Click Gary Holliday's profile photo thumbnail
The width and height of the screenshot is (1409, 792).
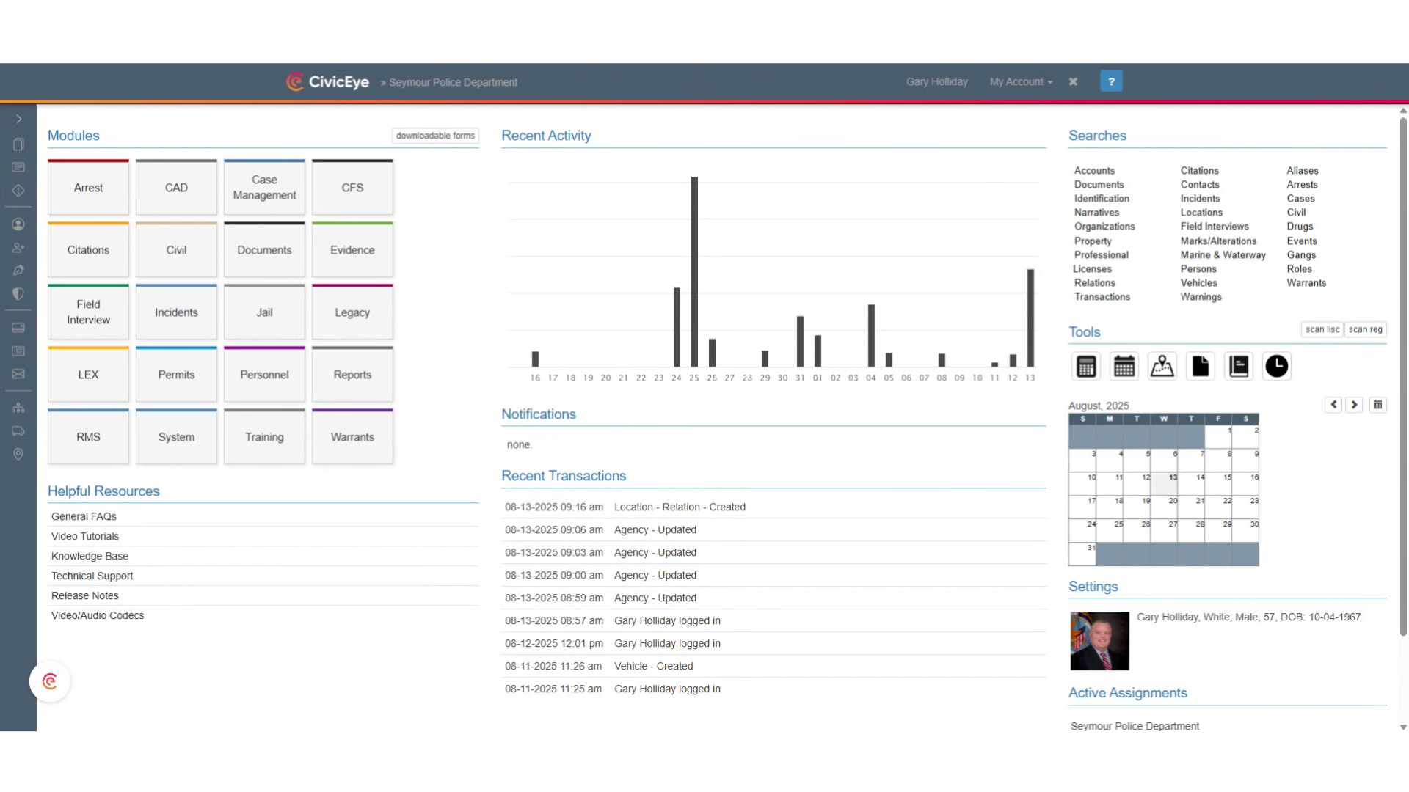(1099, 641)
